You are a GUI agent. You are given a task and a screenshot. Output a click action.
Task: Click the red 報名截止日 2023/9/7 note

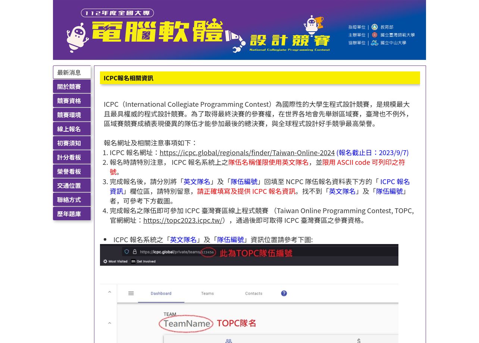pos(372,153)
